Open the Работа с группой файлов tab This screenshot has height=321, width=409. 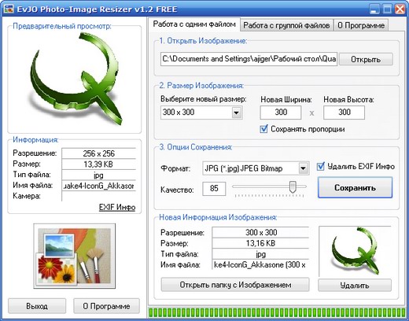[x=286, y=25]
